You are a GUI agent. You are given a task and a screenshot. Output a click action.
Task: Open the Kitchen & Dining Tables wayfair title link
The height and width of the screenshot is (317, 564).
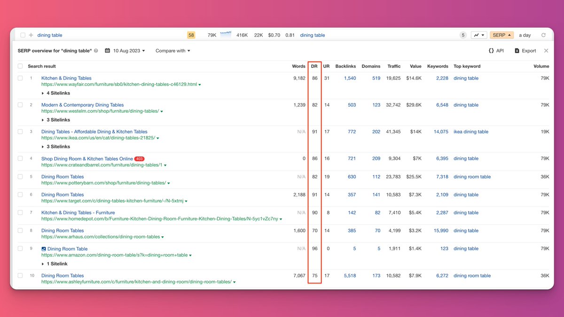coord(66,78)
